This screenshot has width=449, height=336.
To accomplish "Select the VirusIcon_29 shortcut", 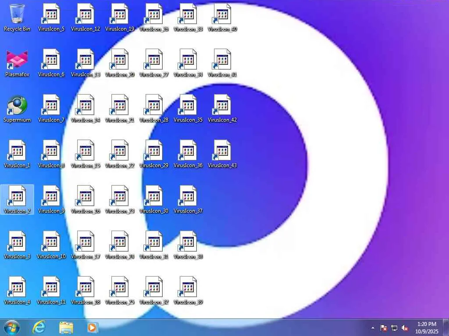I will [x=154, y=154].
